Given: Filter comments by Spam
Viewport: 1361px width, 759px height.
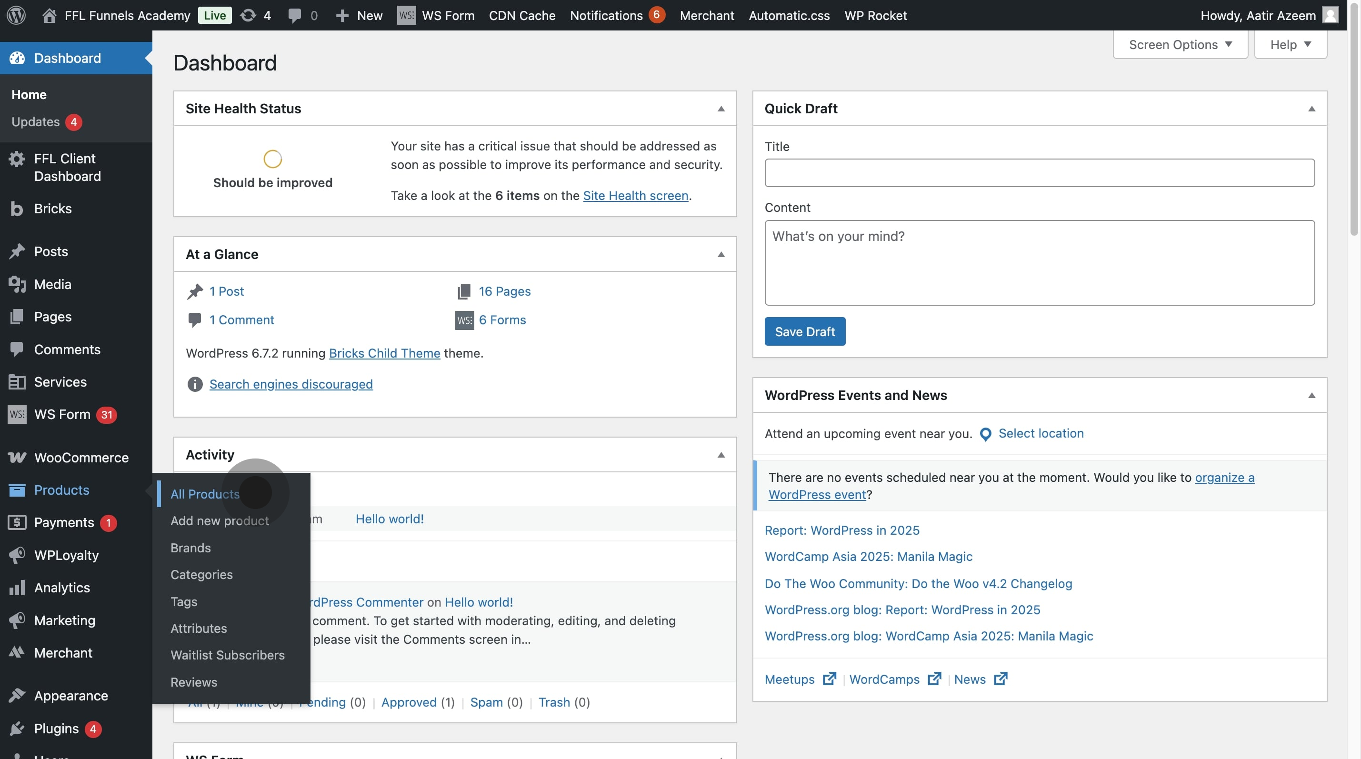Looking at the screenshot, I should coord(486,702).
